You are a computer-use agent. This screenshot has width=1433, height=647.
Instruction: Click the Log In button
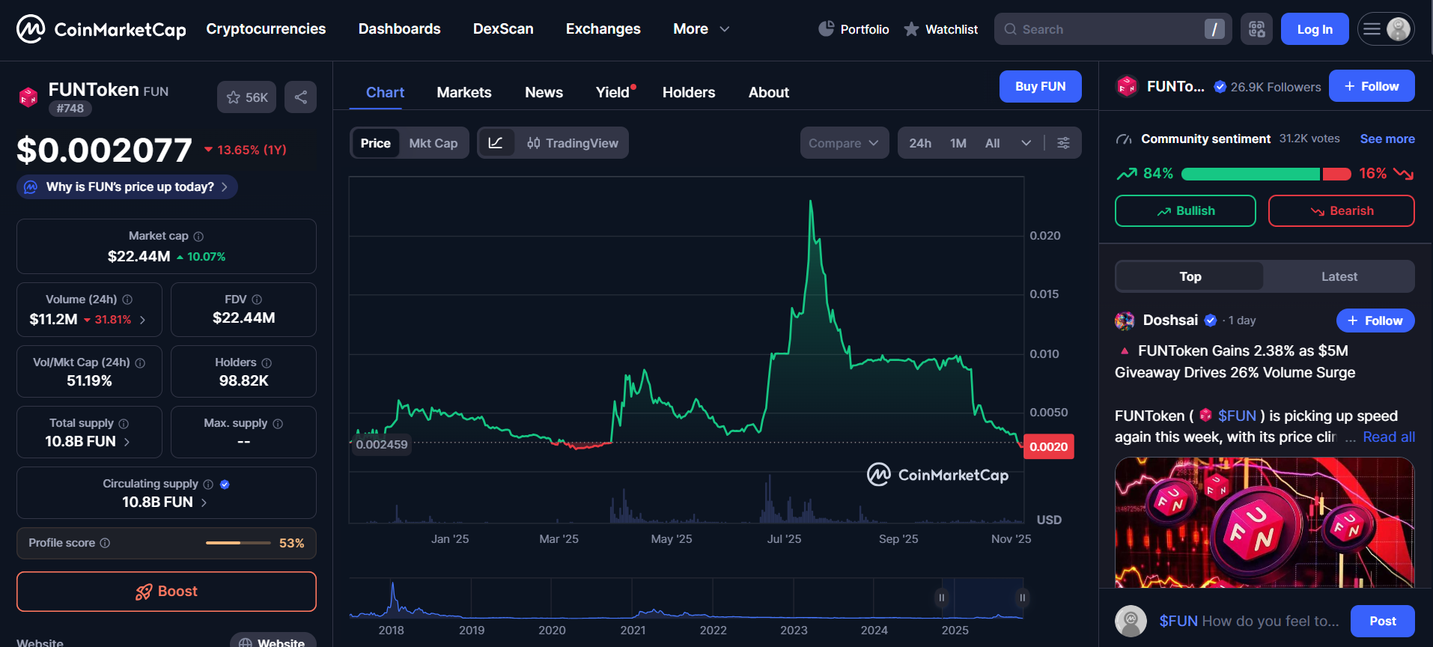pyautogui.click(x=1315, y=29)
